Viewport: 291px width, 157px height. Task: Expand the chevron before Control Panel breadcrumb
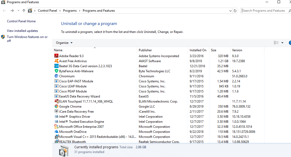(35, 11)
